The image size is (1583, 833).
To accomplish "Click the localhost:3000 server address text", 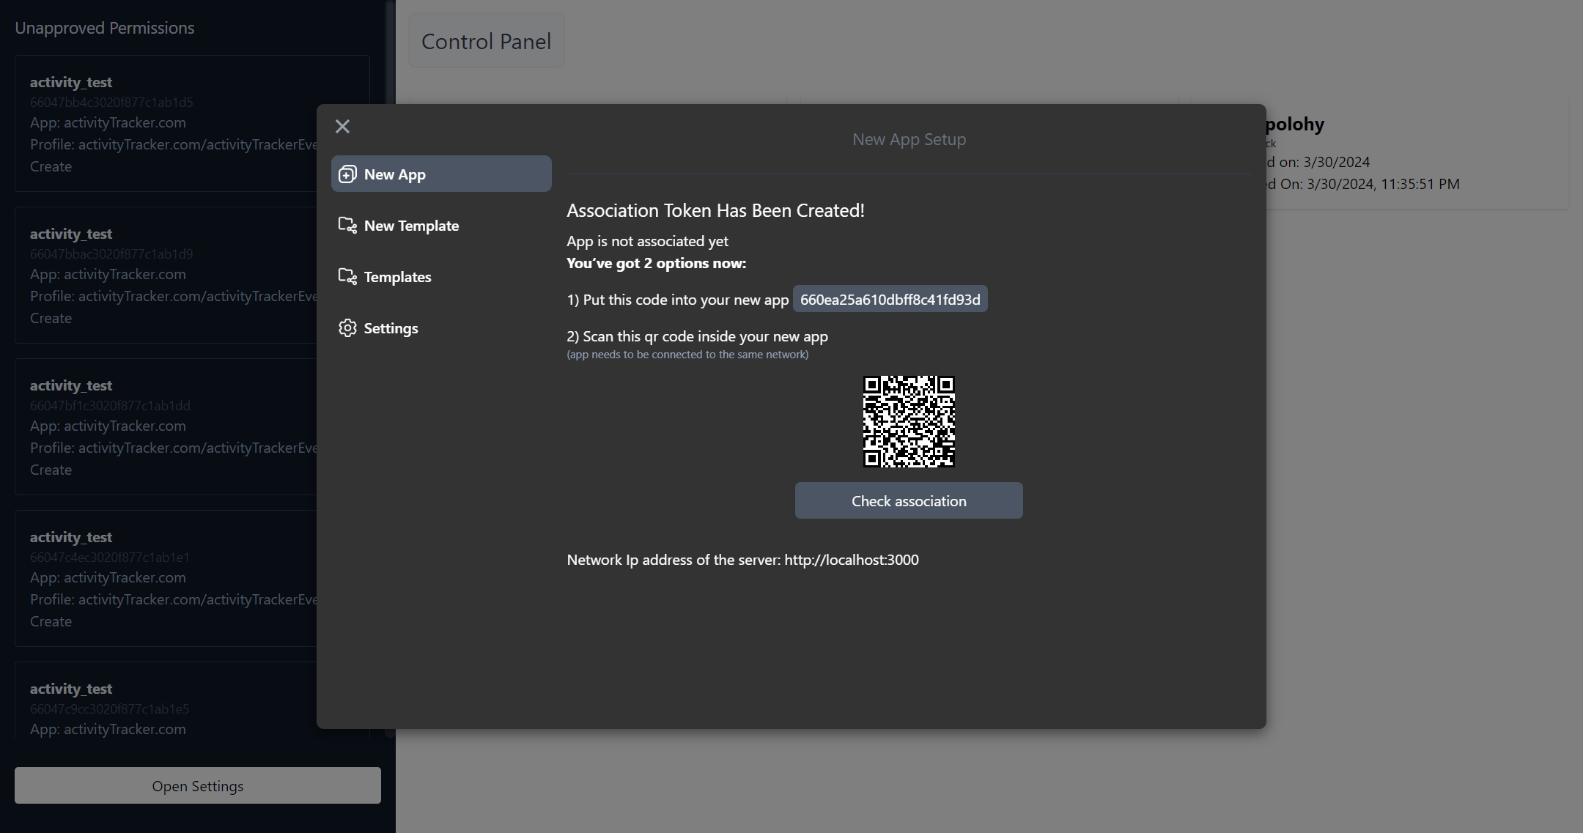I will (851, 560).
